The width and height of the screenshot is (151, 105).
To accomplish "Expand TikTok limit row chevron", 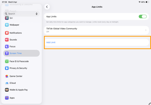I will (146, 30).
